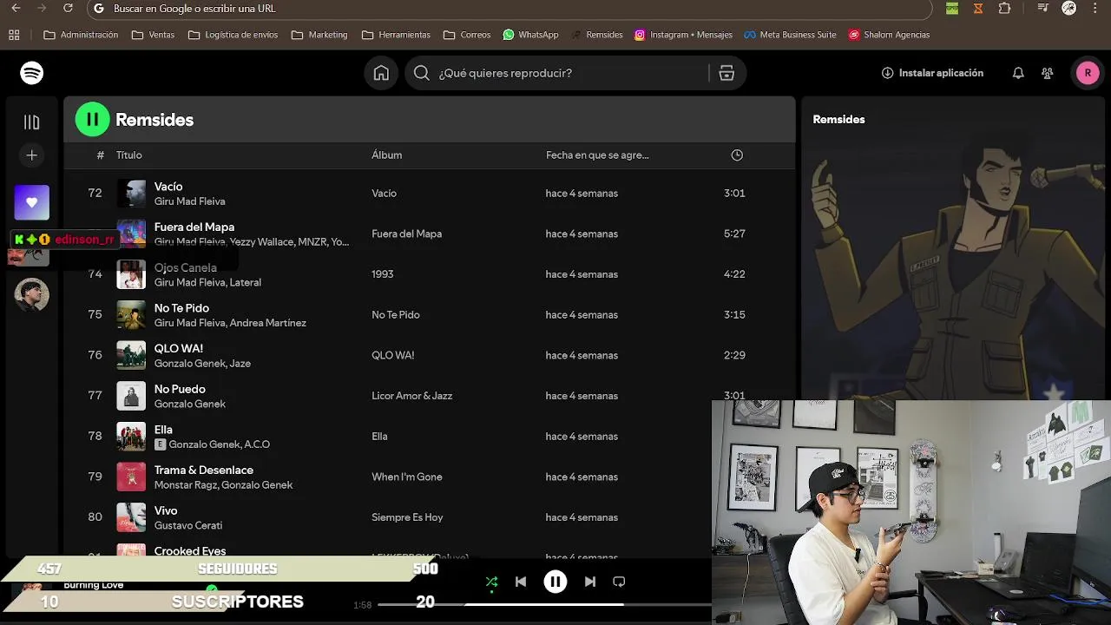The width and height of the screenshot is (1111, 625).
Task: Open album Licor Amor & Jazz
Action: coord(412,396)
